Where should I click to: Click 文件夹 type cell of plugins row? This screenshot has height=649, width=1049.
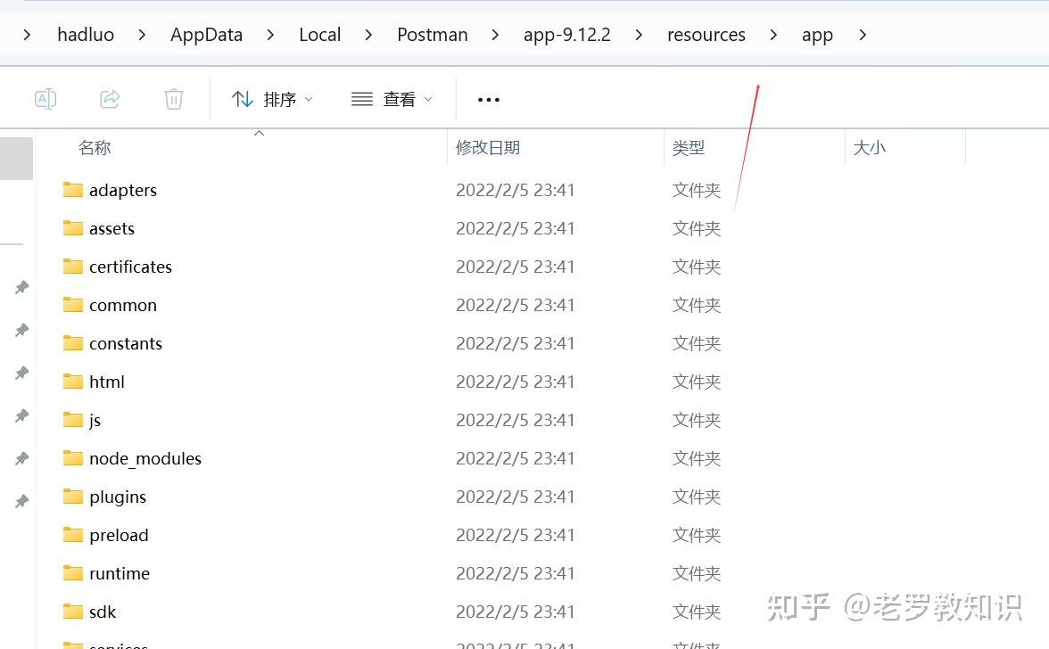coord(697,497)
